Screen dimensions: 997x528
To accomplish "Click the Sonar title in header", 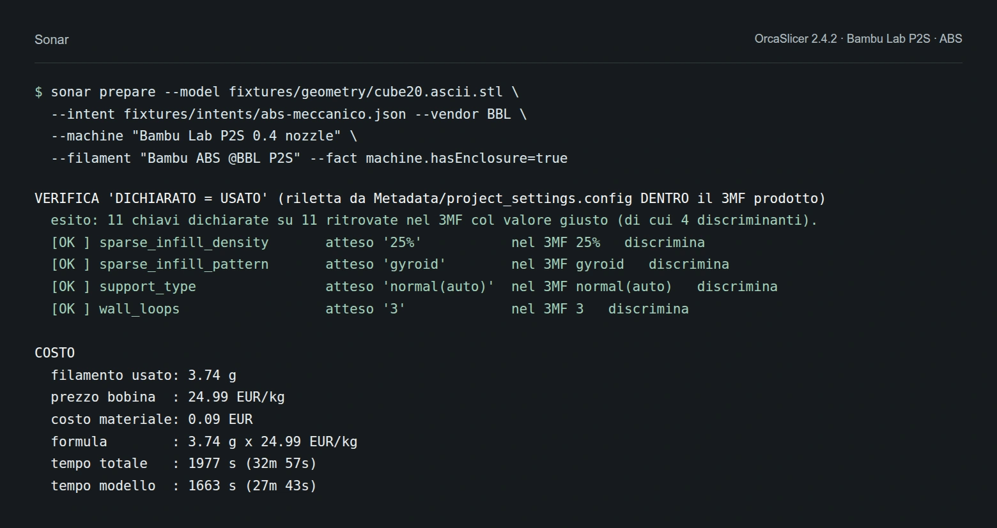I will click(x=51, y=40).
